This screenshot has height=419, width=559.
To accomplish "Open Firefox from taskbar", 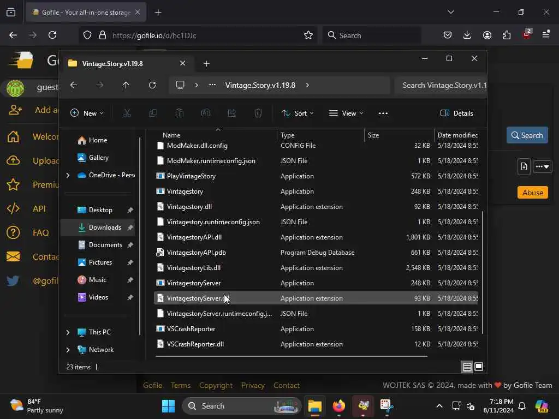I will pyautogui.click(x=339, y=406).
